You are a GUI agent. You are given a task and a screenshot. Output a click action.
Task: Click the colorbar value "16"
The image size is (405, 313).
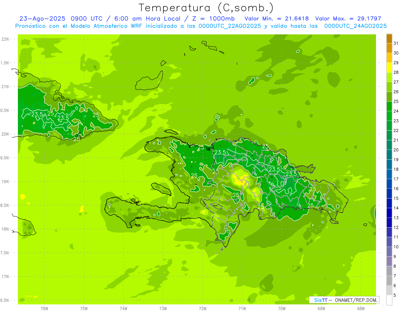(x=396, y=188)
